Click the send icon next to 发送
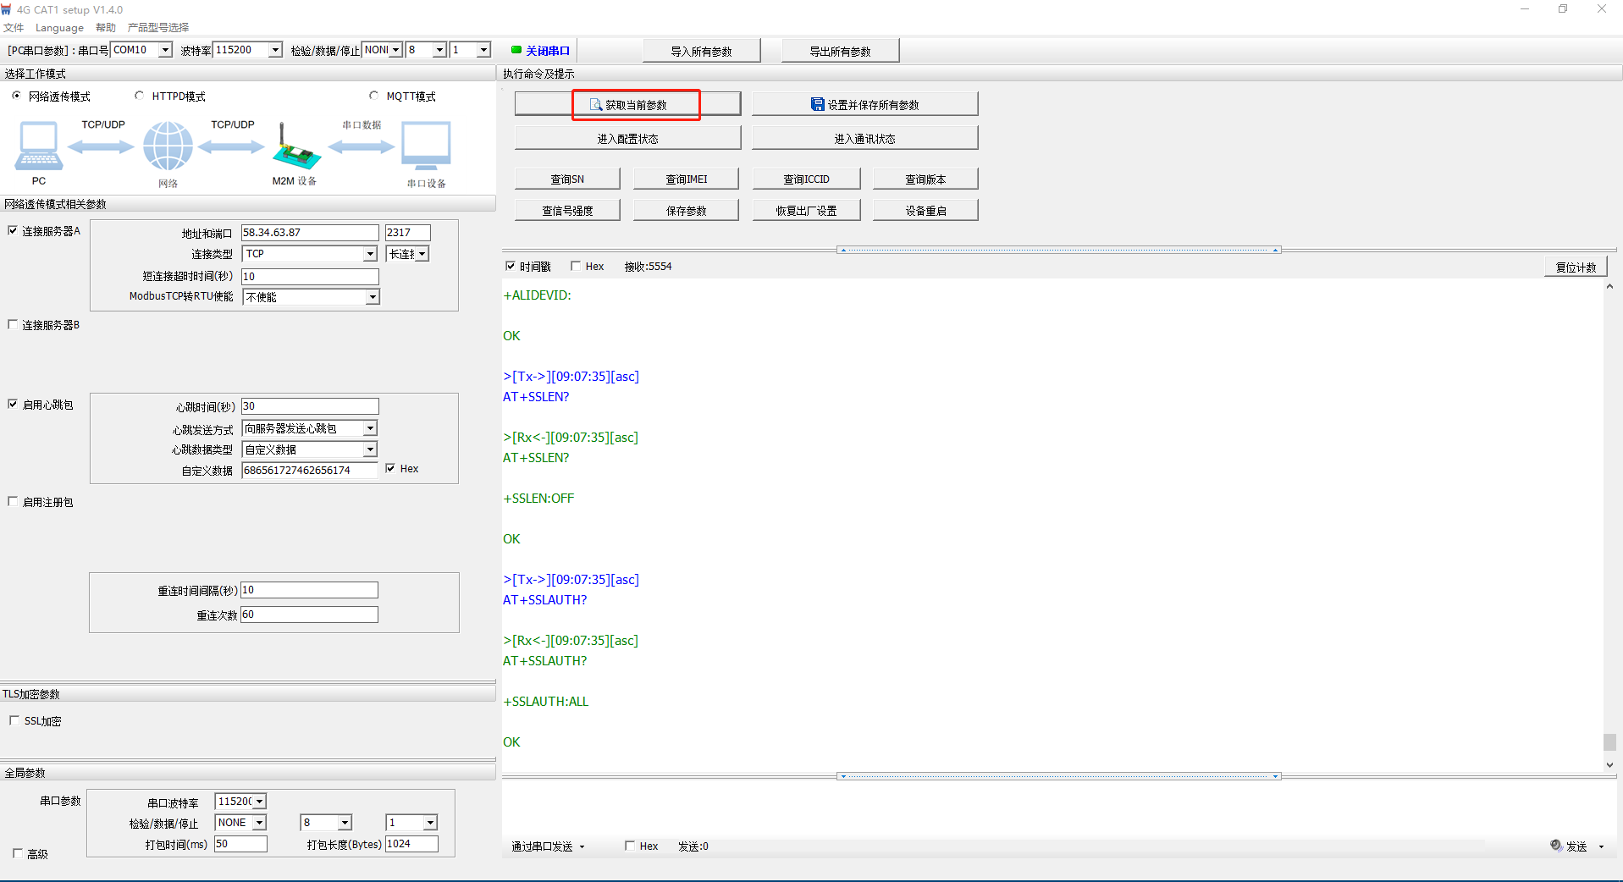The height and width of the screenshot is (882, 1623). click(x=1556, y=846)
